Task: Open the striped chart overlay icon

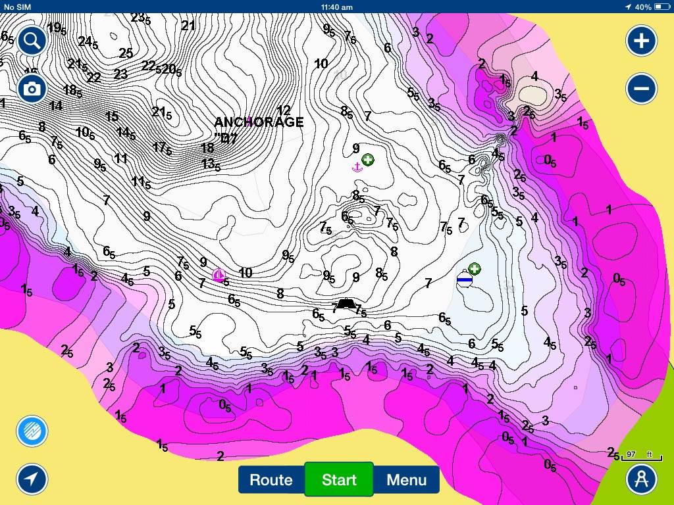Action: [32, 432]
